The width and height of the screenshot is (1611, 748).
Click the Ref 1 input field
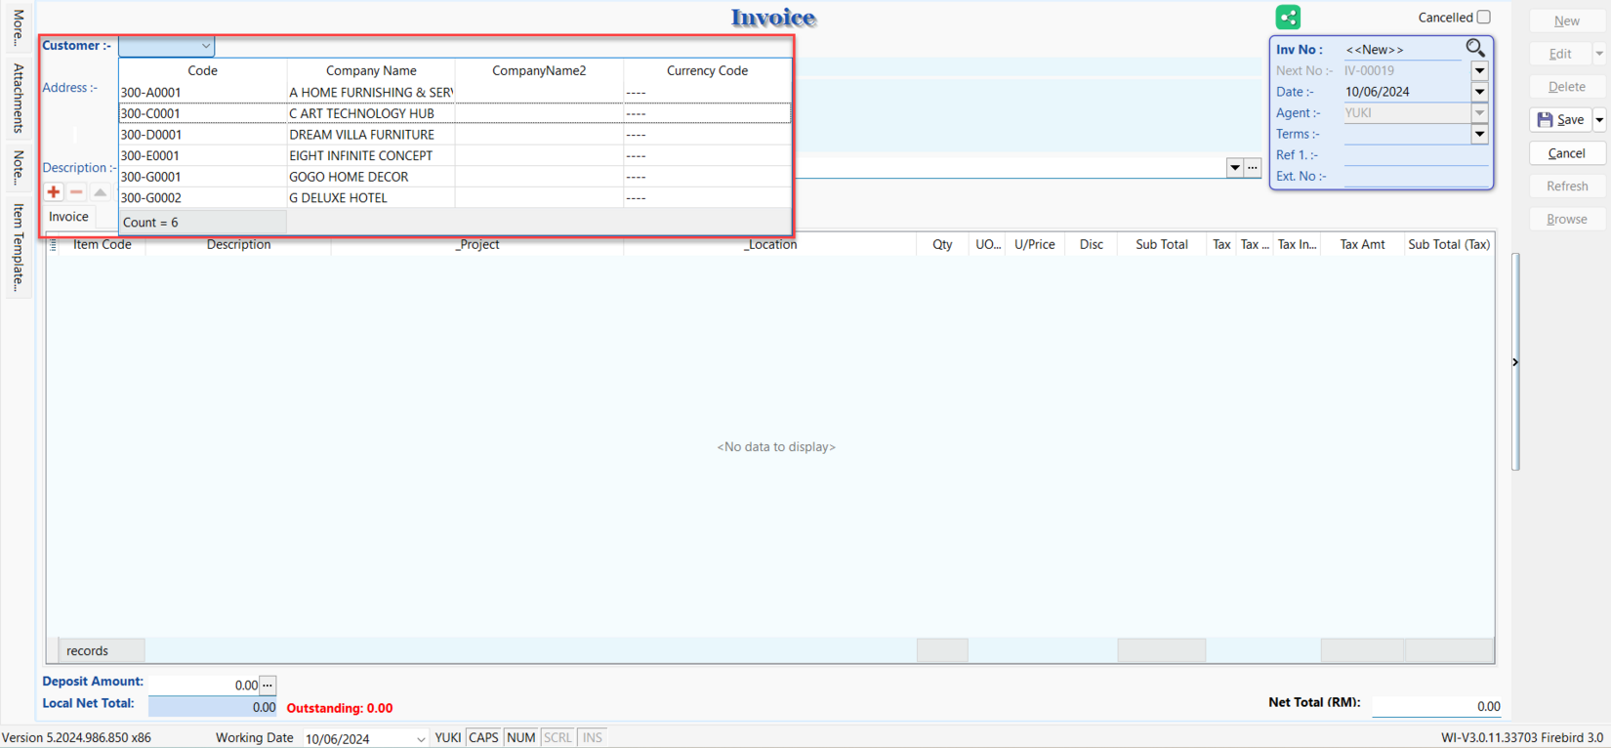tap(1415, 155)
